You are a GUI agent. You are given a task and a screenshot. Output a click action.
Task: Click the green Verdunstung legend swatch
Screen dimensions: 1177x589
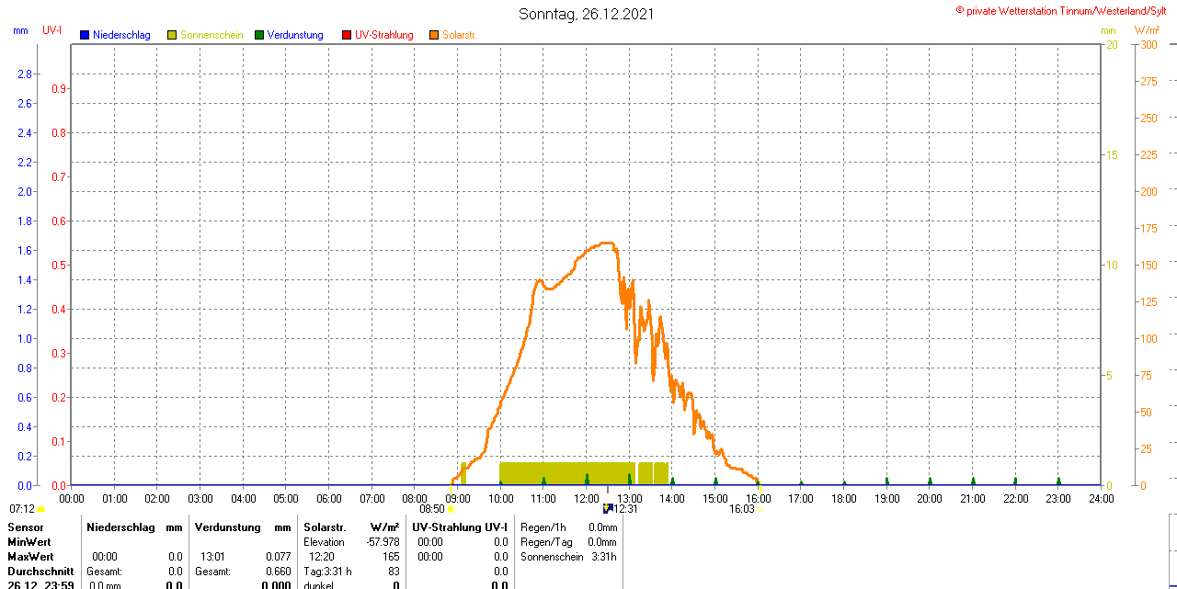tap(259, 35)
